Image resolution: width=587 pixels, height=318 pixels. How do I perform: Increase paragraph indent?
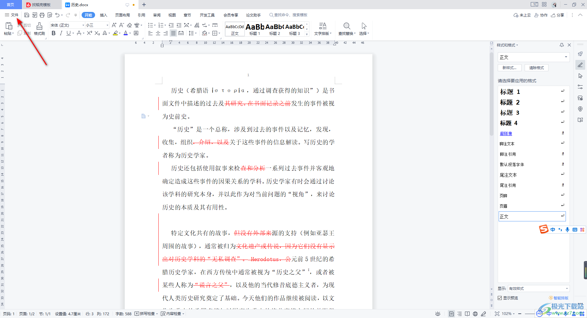pos(179,25)
